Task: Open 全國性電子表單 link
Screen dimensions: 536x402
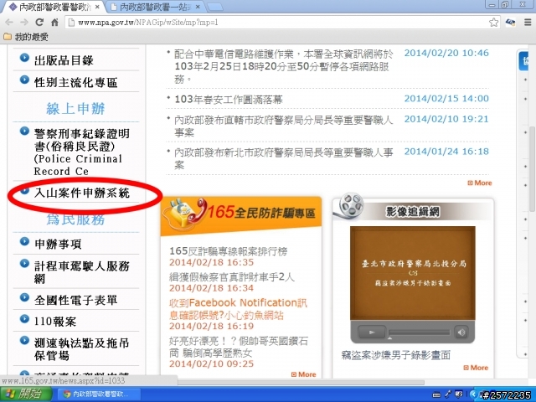Action: click(76, 300)
